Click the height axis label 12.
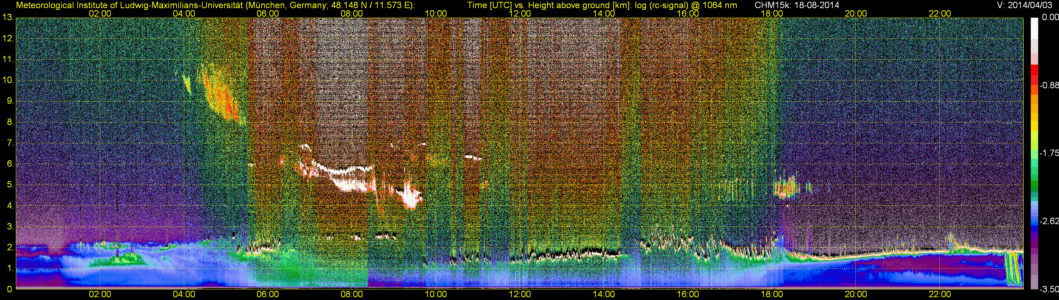The image size is (1059, 300). click(8, 38)
